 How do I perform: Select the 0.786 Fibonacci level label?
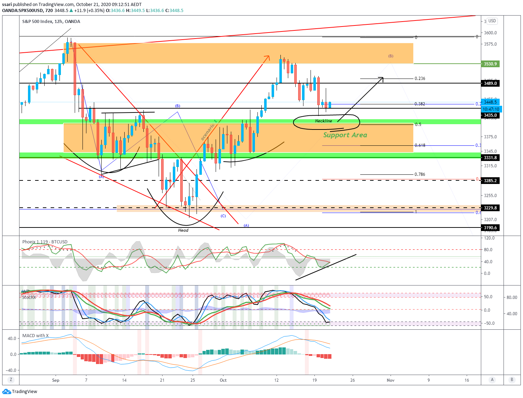click(420, 174)
